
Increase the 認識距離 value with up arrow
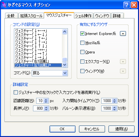click(46, 99)
